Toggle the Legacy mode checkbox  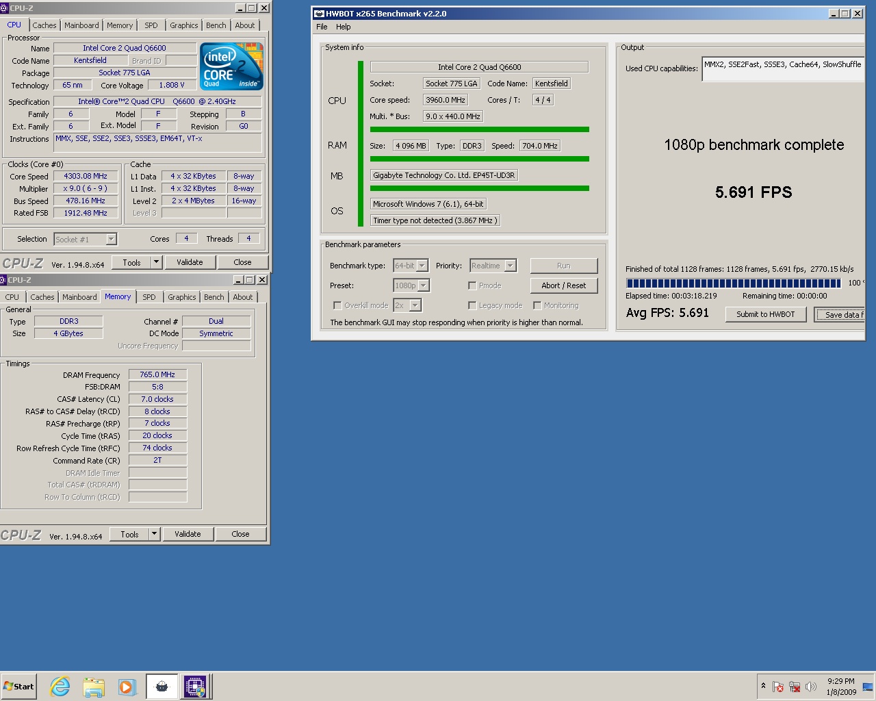click(472, 305)
